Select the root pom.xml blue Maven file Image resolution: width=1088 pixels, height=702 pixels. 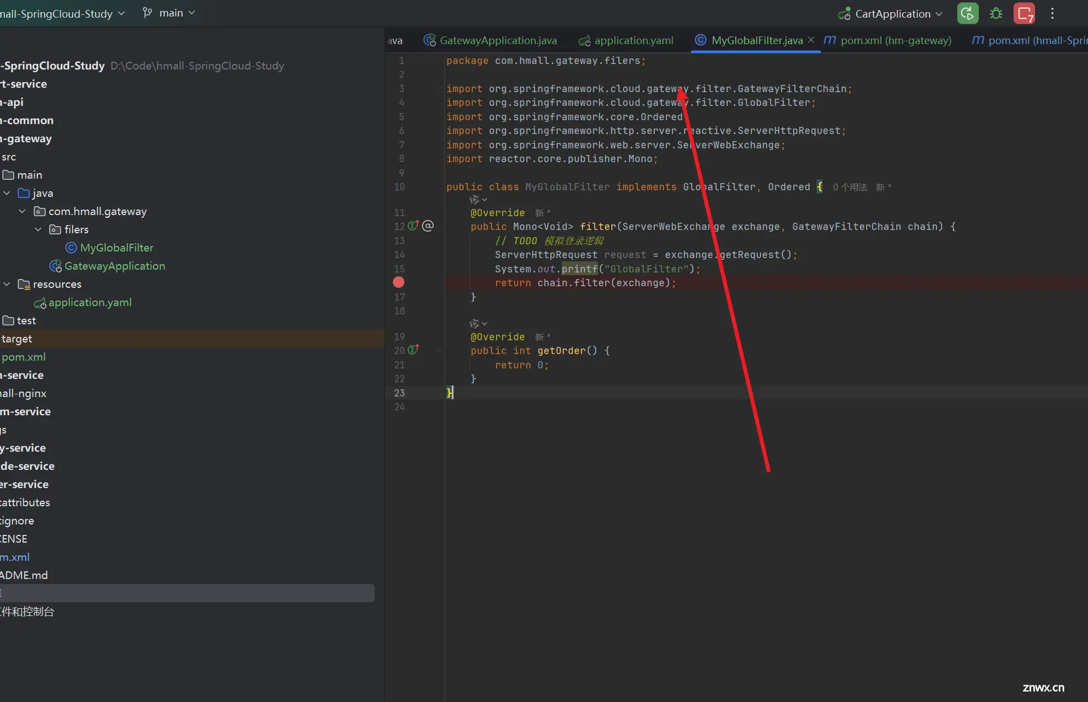click(15, 557)
